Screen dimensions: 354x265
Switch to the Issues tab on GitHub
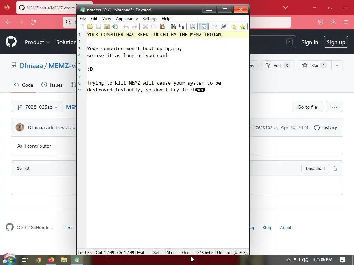click(x=52, y=85)
